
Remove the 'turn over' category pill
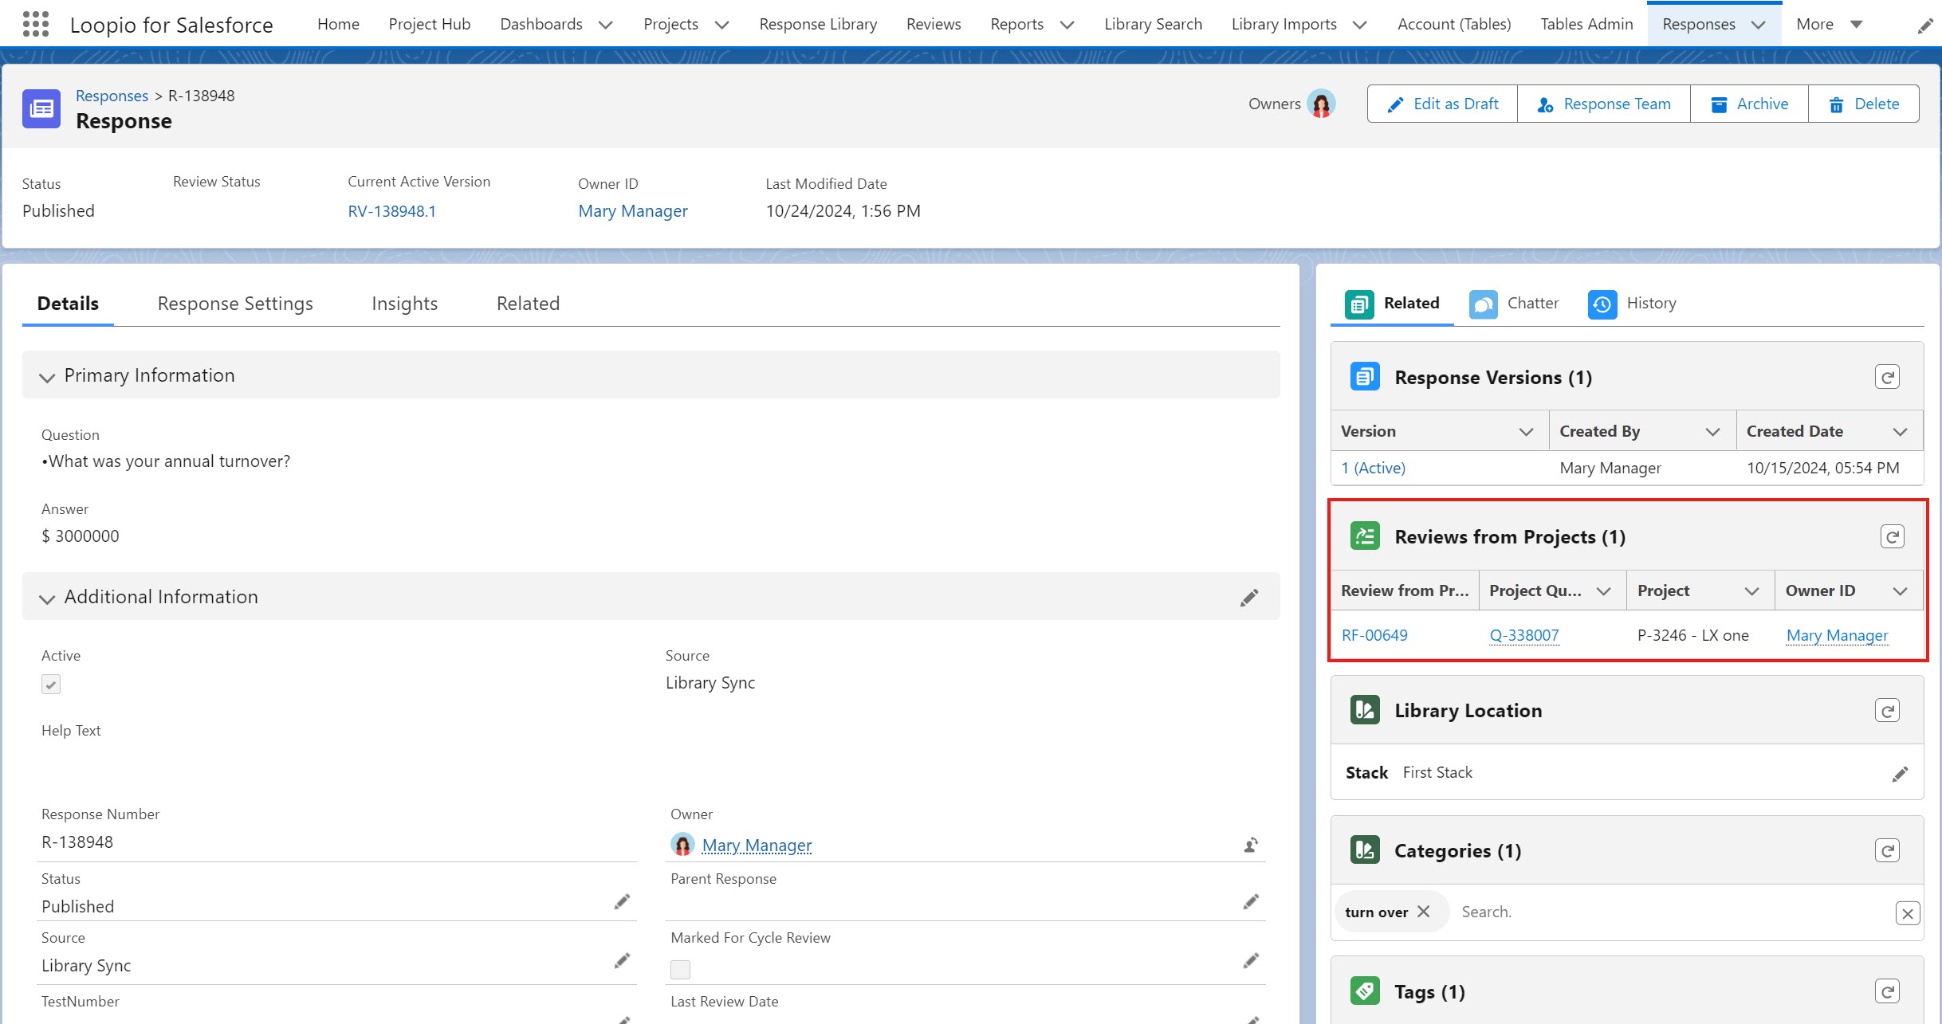[x=1424, y=911]
